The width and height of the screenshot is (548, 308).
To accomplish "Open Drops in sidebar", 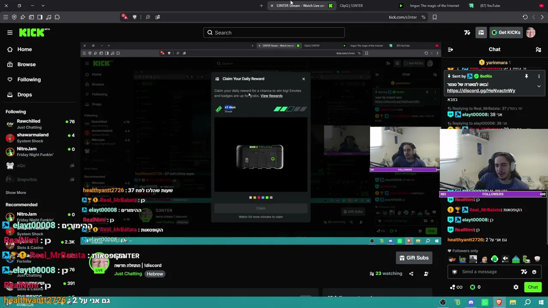I will click(20, 95).
